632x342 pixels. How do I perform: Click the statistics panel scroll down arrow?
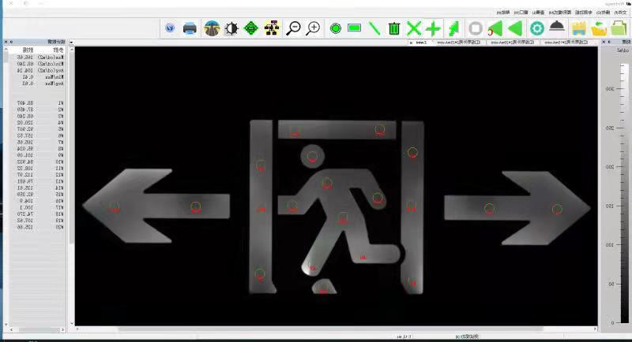[6, 325]
